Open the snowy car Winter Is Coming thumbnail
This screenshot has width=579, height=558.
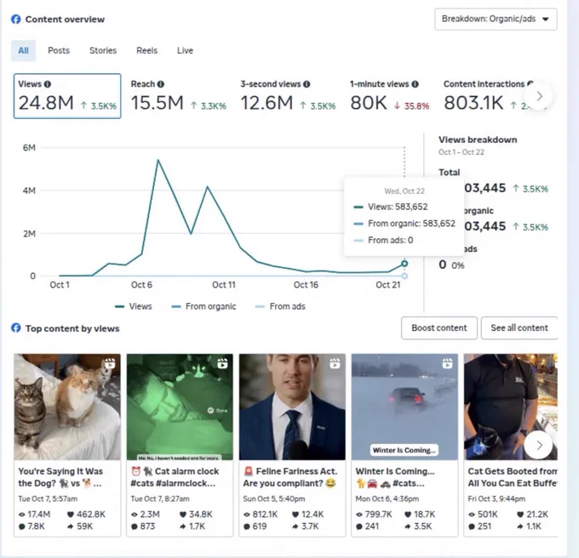pyautogui.click(x=404, y=407)
